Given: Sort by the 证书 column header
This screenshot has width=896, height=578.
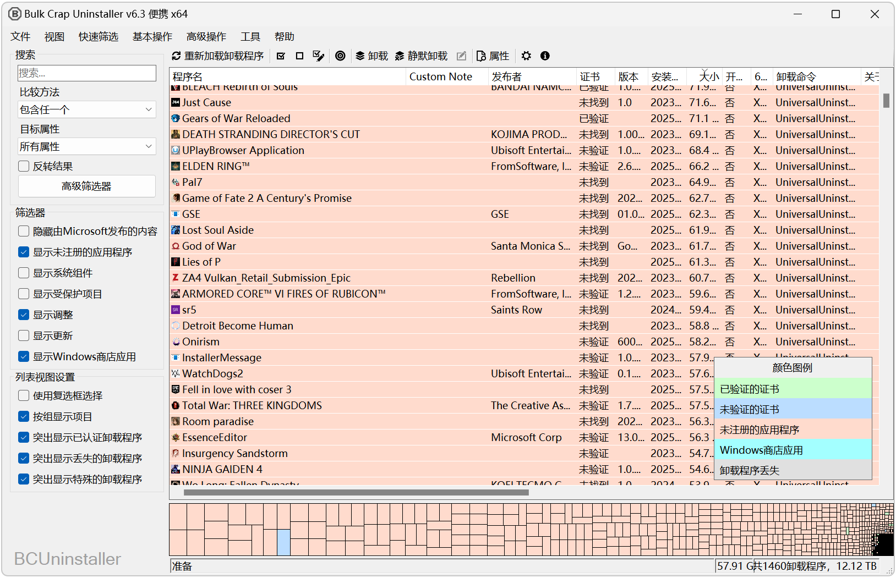Looking at the screenshot, I should click(x=595, y=77).
